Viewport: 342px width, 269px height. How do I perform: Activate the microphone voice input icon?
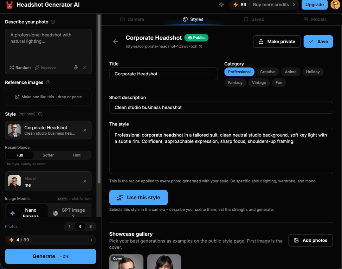click(x=76, y=67)
